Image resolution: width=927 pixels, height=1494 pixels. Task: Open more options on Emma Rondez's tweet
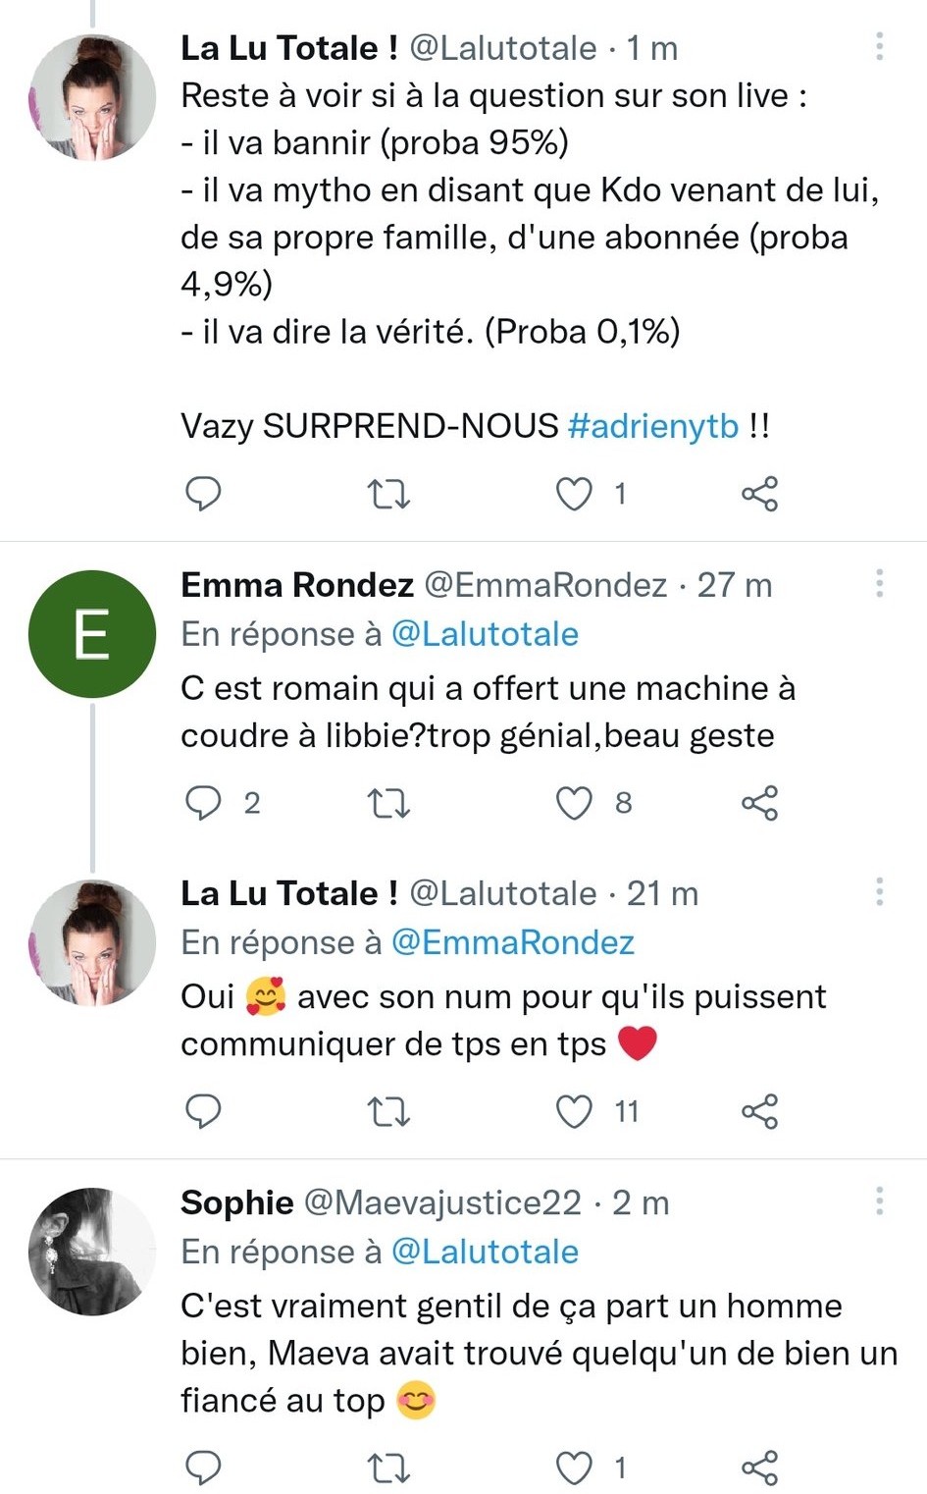[879, 583]
